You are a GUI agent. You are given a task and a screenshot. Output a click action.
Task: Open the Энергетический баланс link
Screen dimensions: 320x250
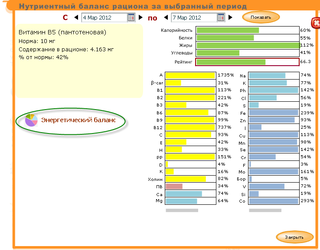[78, 120]
